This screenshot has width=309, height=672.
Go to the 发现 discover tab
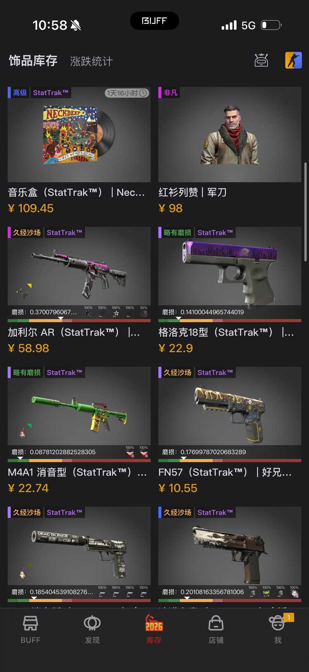(x=92, y=630)
